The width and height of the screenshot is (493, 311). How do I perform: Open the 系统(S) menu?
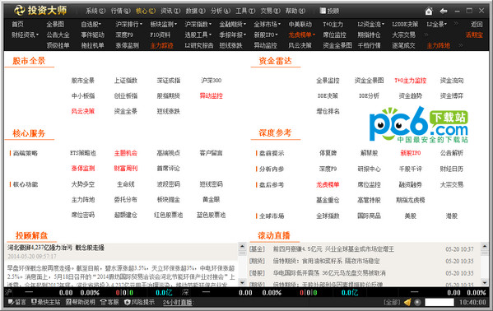pos(95,11)
